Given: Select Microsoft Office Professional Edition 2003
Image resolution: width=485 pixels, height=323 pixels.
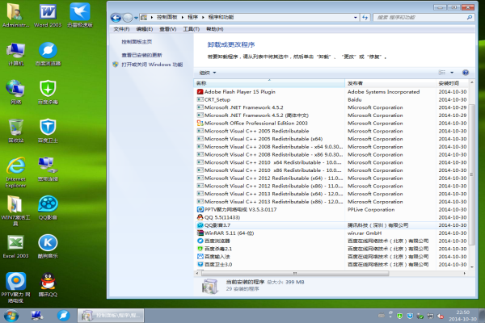Looking at the screenshot, I should [x=331, y=123].
